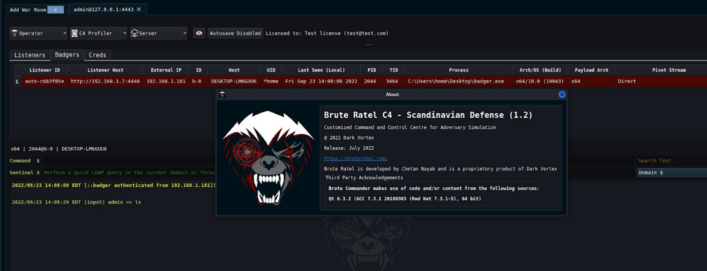Screen dimensions: 707x271
Task: Click the DESKTOP-LM6GUU6 host cell
Action: [x=234, y=81]
